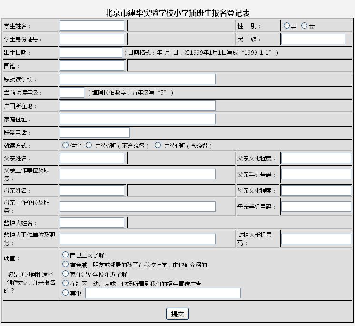Click the 父亲文化程度 text box

click(316, 158)
